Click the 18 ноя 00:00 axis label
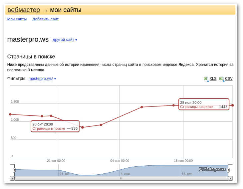Viewport: 243px width, 189px height. coord(183,161)
